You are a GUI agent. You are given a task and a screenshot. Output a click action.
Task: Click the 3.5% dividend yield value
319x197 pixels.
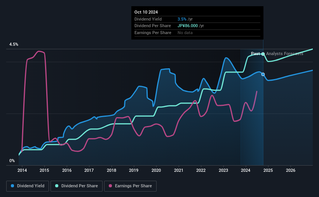coord(182,19)
